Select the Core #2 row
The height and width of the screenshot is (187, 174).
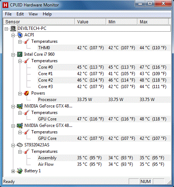[x=104, y=80]
